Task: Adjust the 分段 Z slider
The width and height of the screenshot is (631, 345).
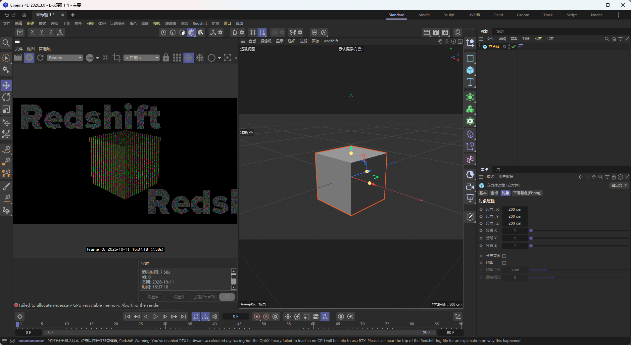Action: (579, 246)
